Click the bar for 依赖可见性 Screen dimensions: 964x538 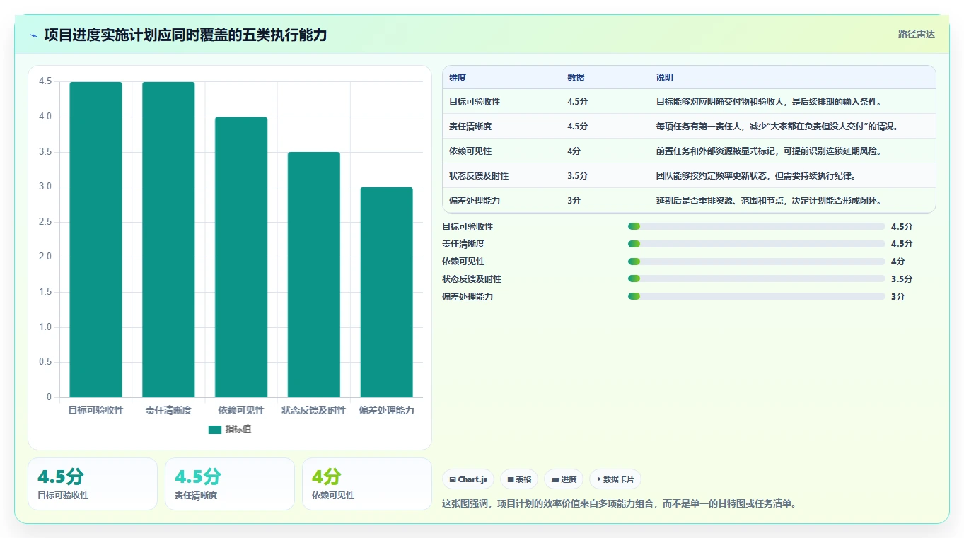coord(241,257)
